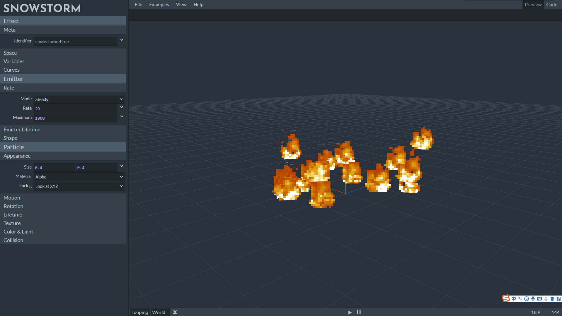
Task: Switch Chinese/English input mode icon
Action: tap(514, 299)
